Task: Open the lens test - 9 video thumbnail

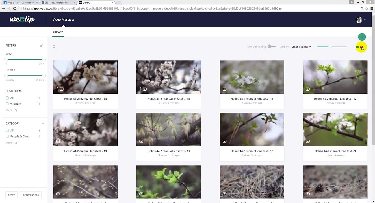Action: point(335,130)
